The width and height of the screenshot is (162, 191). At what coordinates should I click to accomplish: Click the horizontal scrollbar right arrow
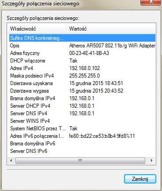pyautogui.click(x=151, y=160)
